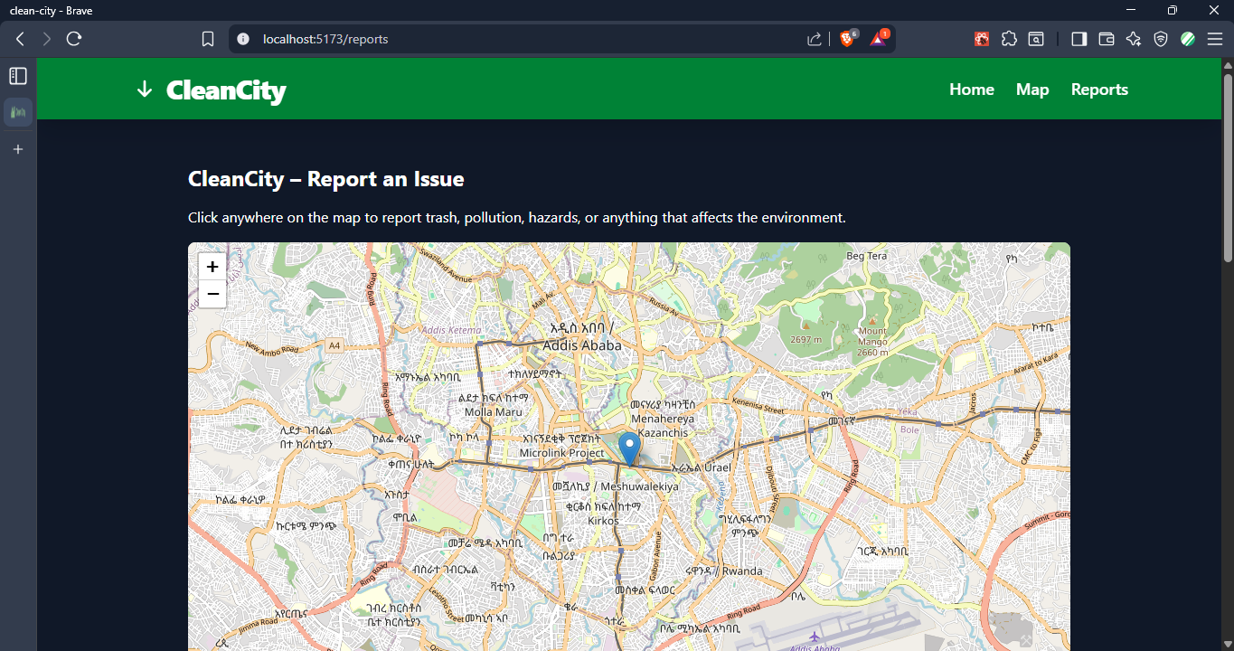The image size is (1234, 651).
Task: Open the Brave Rewards triangle icon
Action: 879,39
